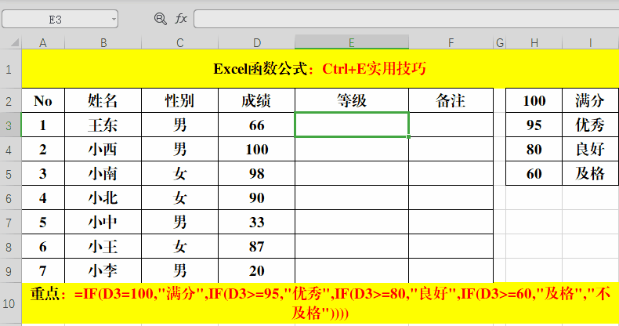This screenshot has width=619, height=326.
Task: Select column G header
Action: click(x=500, y=42)
